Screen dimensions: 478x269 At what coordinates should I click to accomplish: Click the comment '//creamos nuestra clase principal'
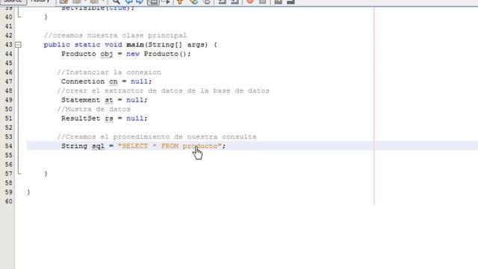115,35
